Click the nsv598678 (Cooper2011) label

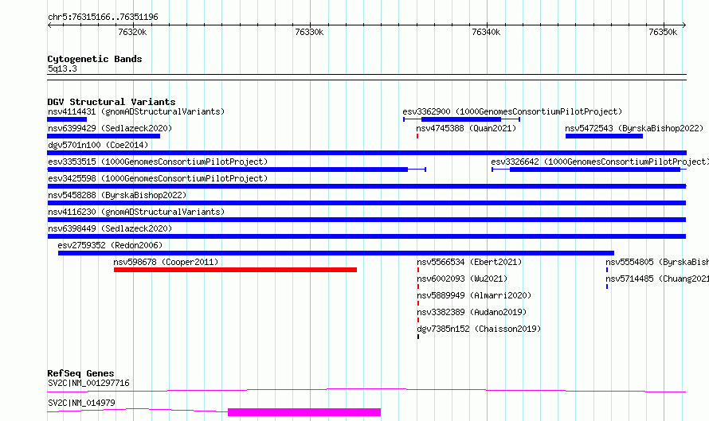(x=166, y=262)
